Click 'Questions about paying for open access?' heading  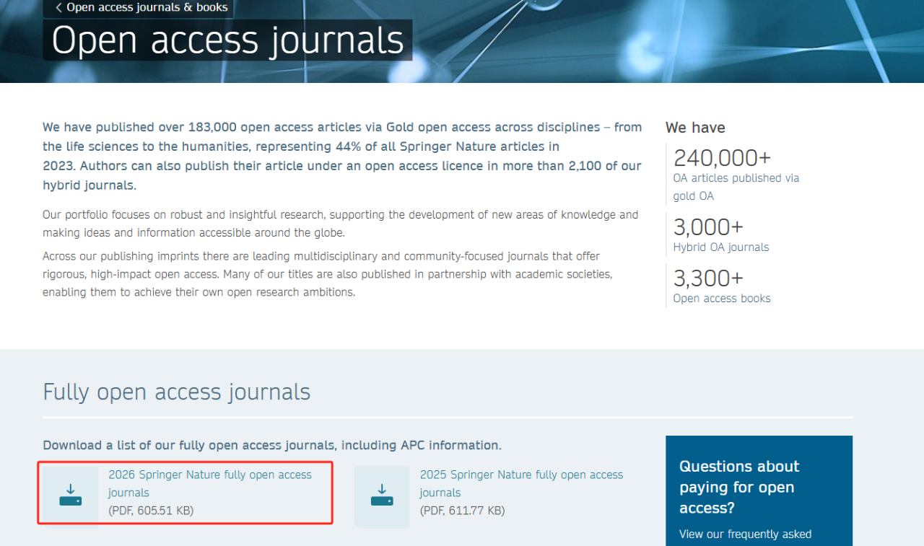click(739, 487)
